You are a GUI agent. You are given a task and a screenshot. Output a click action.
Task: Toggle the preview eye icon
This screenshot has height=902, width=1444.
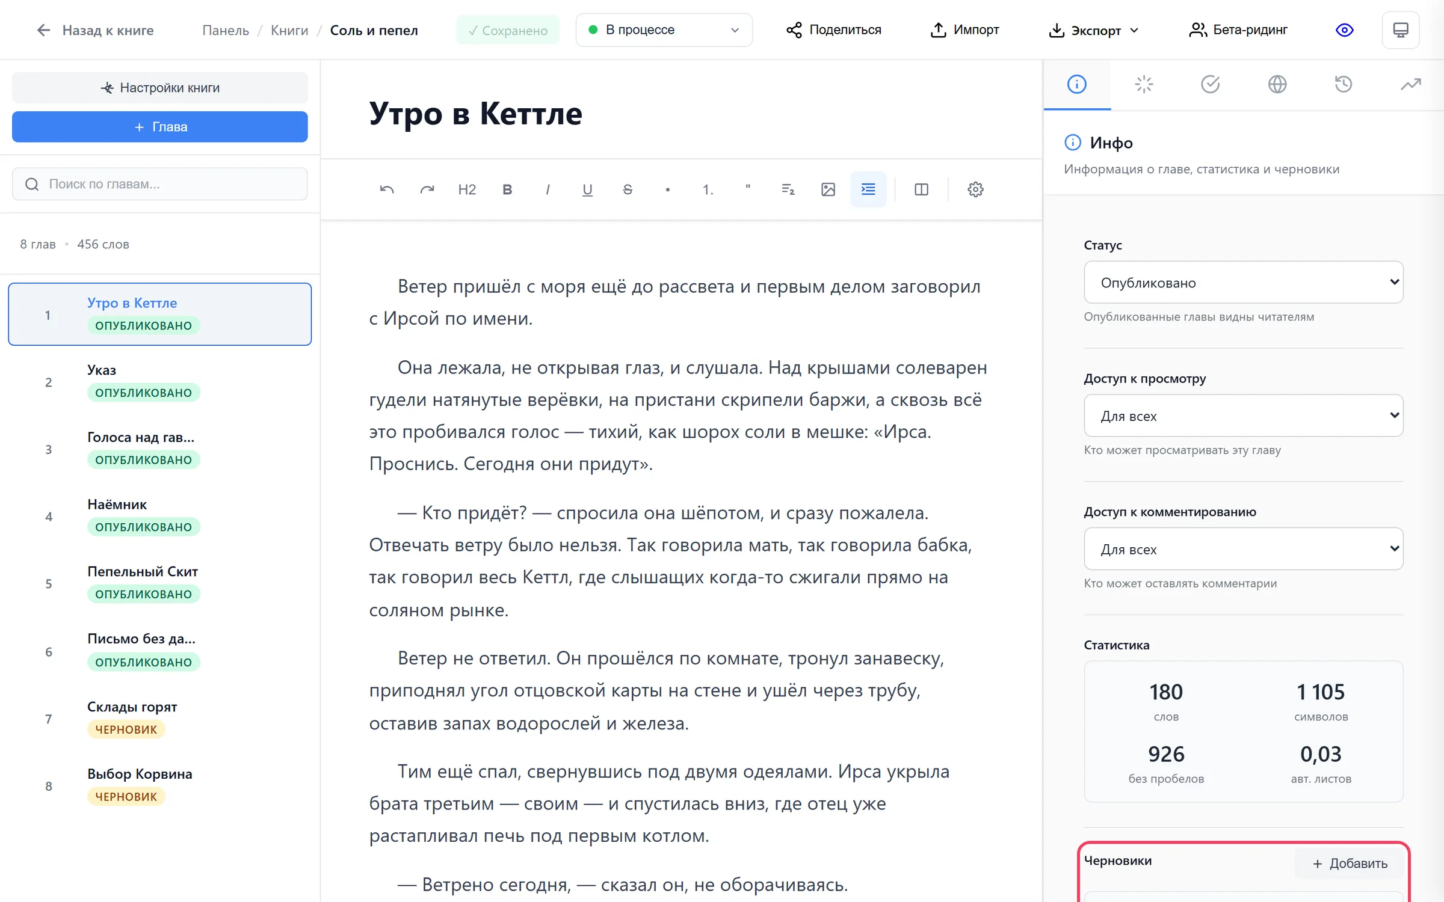pos(1344,30)
